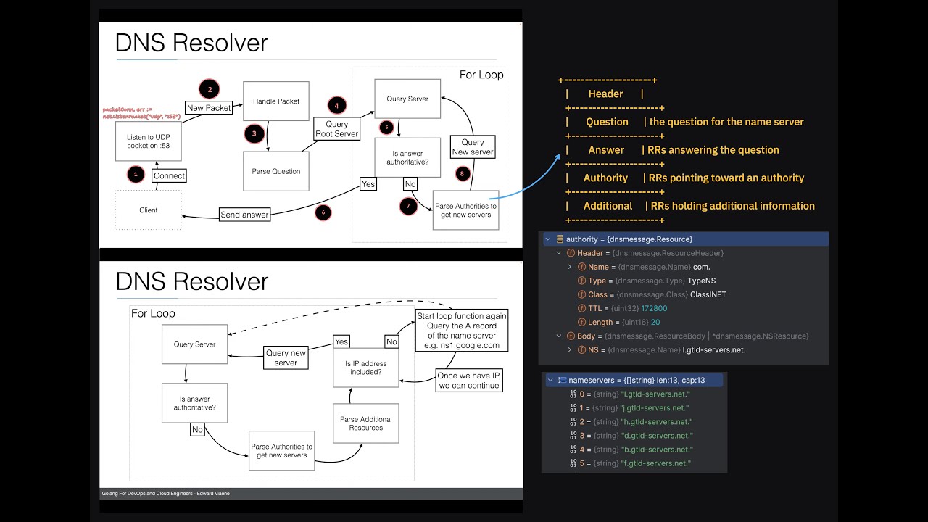Click the field icon next to NS
Viewport: 928px width, 522px height.
tap(581, 350)
